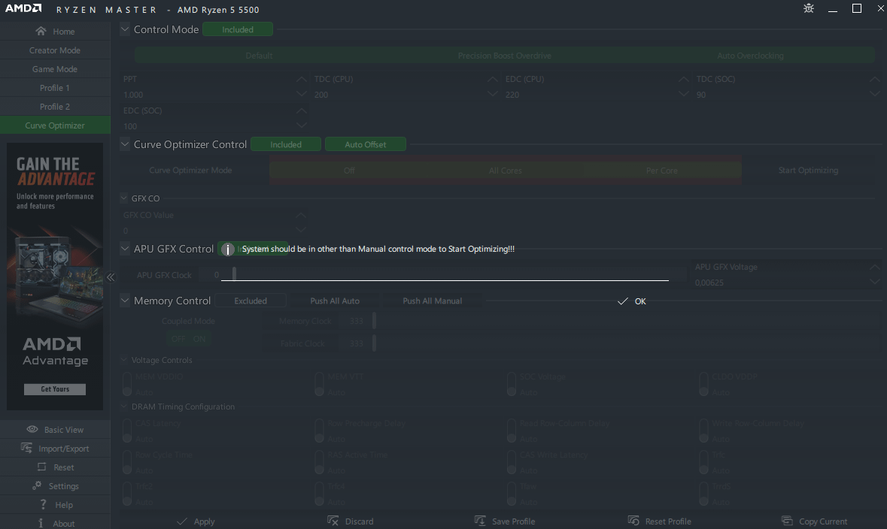
Task: Click the Save Profile icon
Action: [480, 521]
